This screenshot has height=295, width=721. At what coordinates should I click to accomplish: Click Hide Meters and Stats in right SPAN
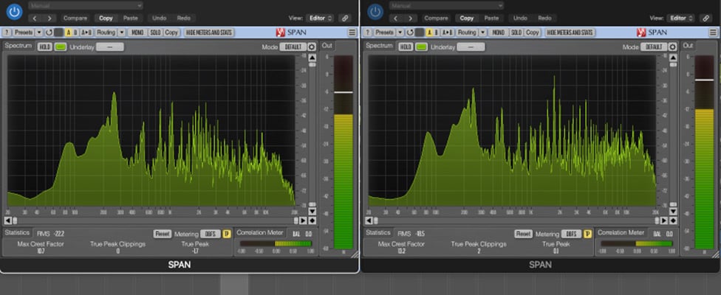570,32
